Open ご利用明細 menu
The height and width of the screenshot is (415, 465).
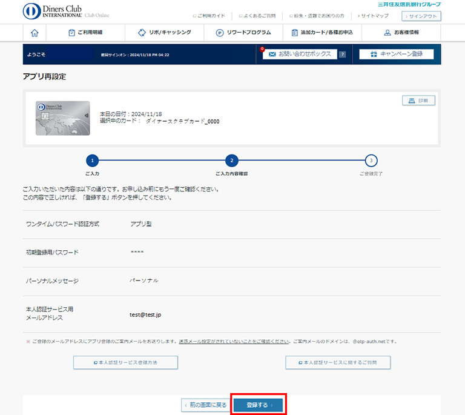[x=85, y=33]
